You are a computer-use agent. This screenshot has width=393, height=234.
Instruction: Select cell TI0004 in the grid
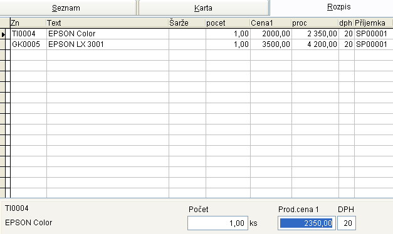point(28,34)
